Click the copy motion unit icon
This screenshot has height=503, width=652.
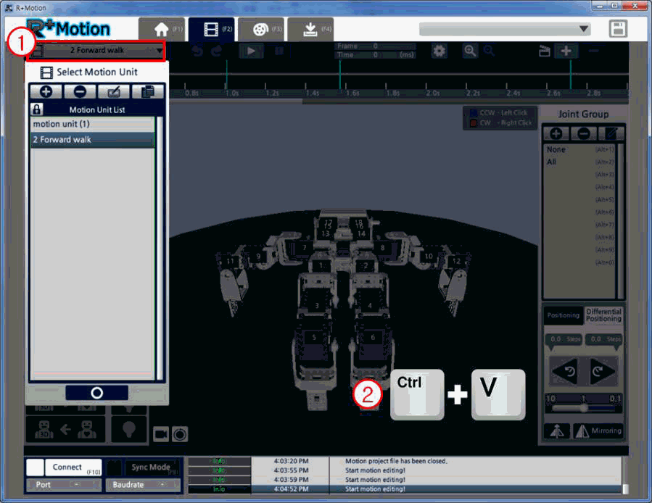point(147,91)
